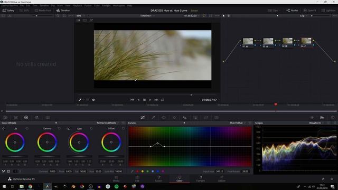This screenshot has width=338, height=190.
Task: Open the Key palette
Action: click(195, 117)
